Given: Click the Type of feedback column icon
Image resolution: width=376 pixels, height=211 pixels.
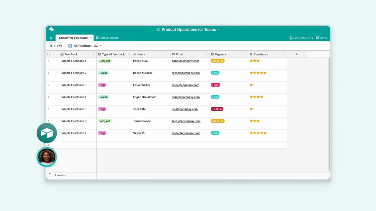Looking at the screenshot, I should [99, 54].
